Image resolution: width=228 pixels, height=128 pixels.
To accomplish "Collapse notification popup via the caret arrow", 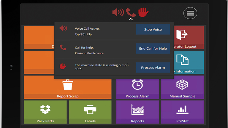I will tap(130, 20).
